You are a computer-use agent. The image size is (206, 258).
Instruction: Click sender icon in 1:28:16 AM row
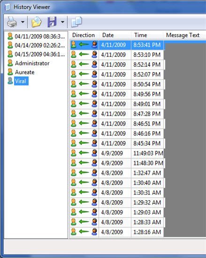(x=94, y=232)
